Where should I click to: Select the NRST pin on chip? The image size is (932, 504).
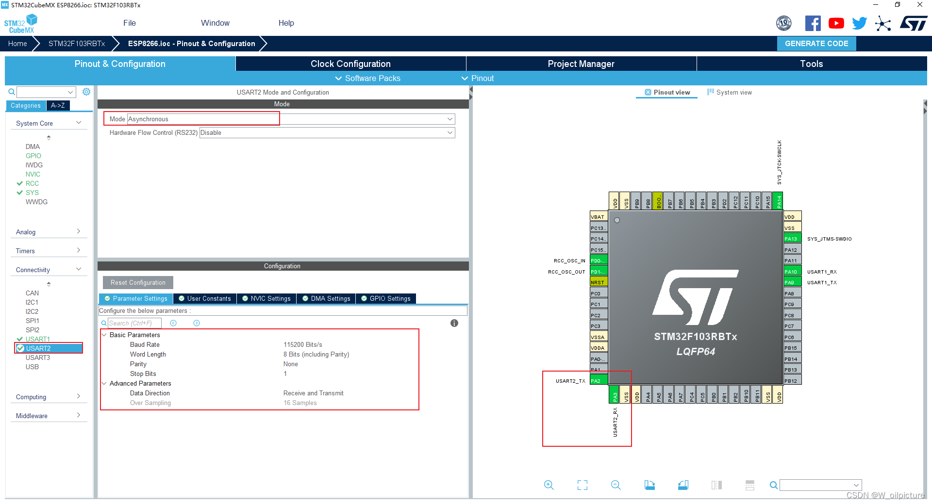(x=599, y=282)
